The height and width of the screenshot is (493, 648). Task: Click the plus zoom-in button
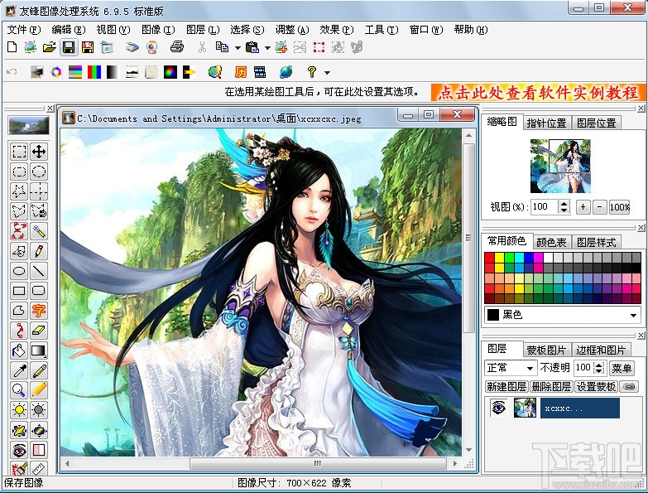pos(583,207)
